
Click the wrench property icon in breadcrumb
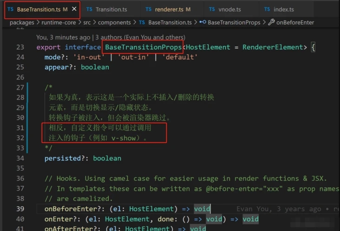point(271,22)
